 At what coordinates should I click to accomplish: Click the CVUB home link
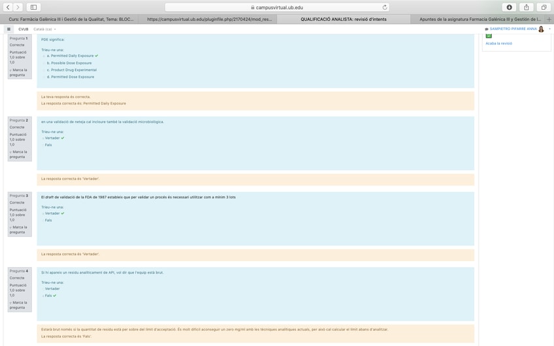point(24,29)
